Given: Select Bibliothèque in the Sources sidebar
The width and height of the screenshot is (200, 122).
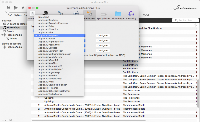Looking at the screenshot, I should [x=13, y=28].
